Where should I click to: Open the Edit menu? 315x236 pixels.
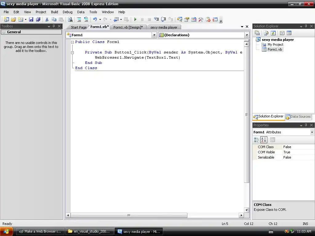(16, 12)
